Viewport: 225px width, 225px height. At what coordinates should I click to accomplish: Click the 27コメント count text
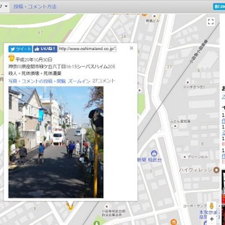(x=104, y=81)
